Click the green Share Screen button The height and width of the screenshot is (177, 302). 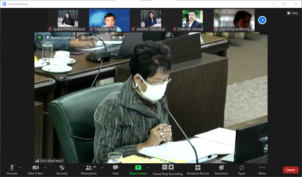pos(138,170)
